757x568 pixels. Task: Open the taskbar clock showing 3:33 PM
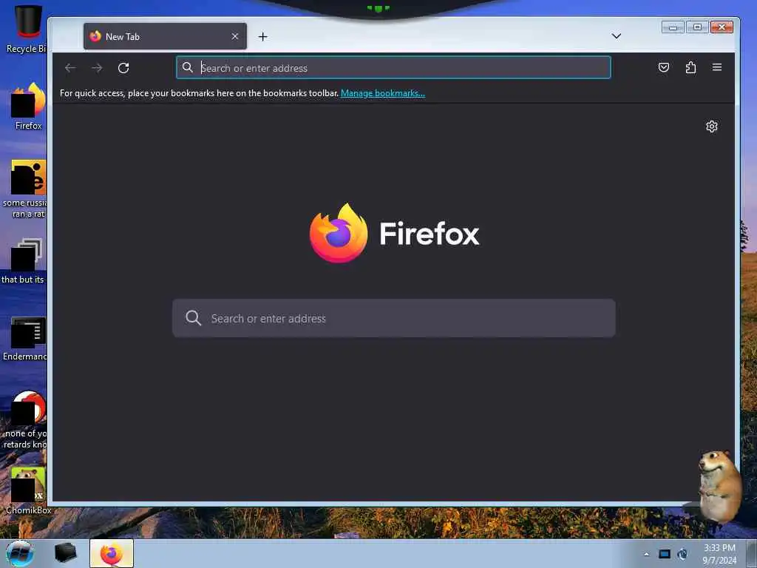pos(719,554)
